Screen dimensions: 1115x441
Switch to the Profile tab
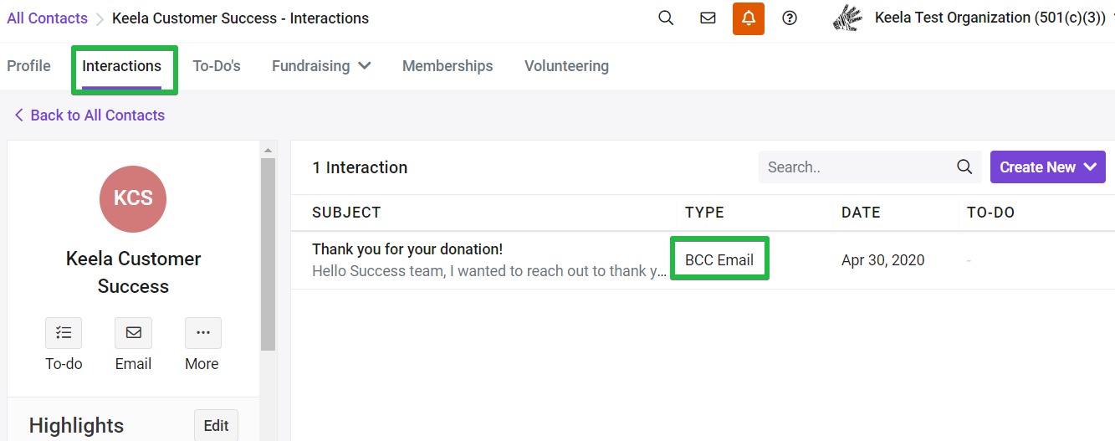coord(28,66)
